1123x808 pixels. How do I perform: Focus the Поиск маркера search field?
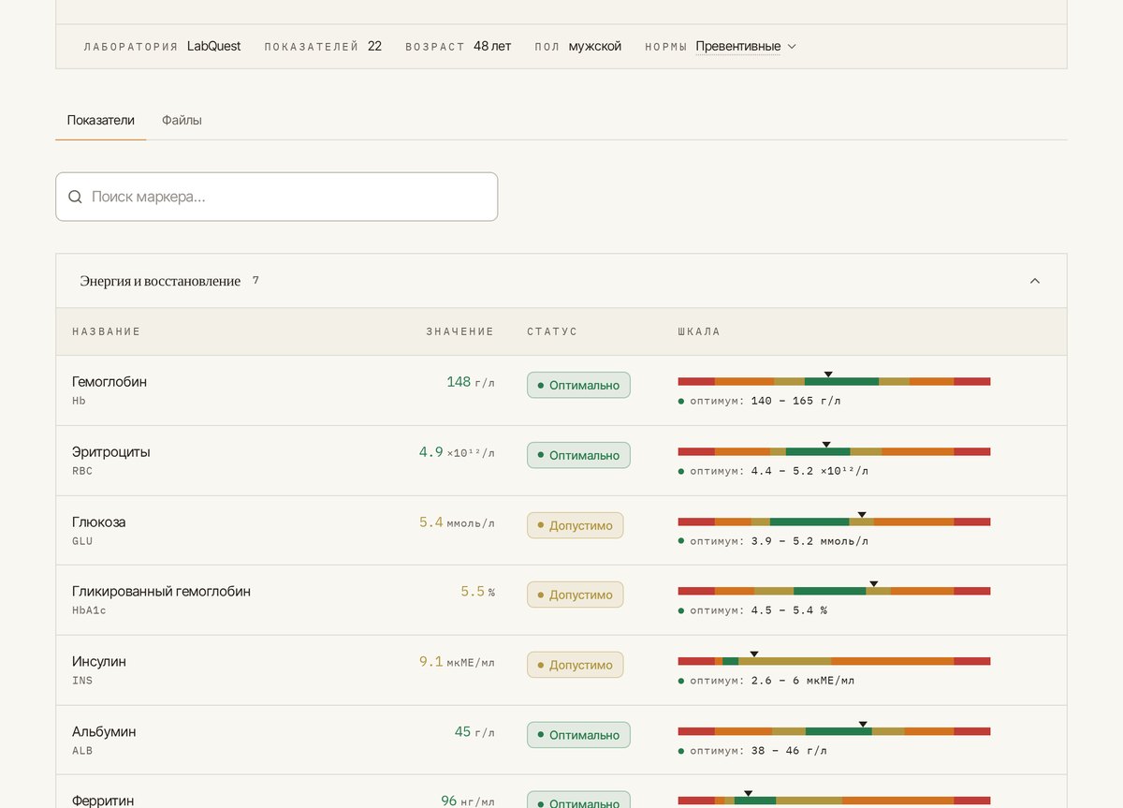(277, 197)
